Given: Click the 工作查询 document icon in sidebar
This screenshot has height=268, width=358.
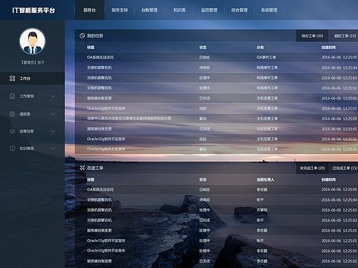Looking at the screenshot, I should (12, 96).
